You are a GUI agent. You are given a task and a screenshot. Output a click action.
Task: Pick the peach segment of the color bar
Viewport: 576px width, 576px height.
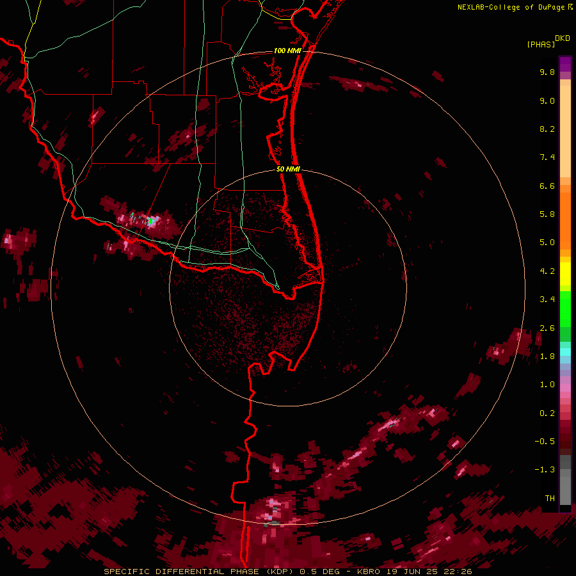click(565, 131)
